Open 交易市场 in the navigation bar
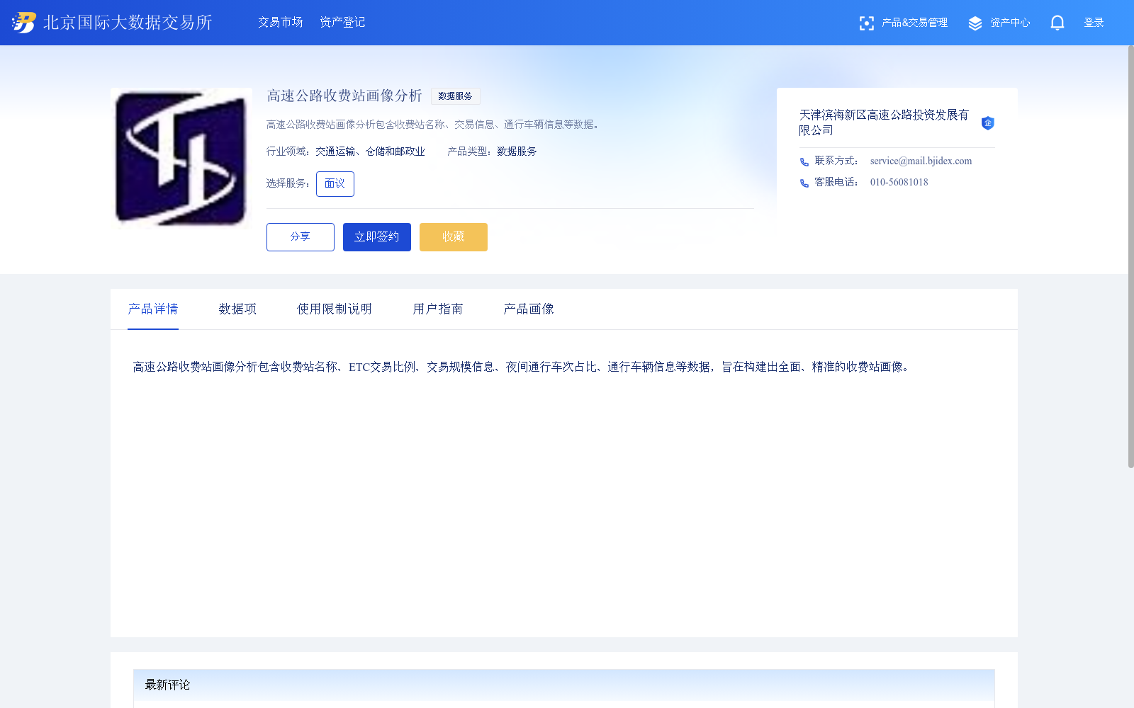 point(280,22)
